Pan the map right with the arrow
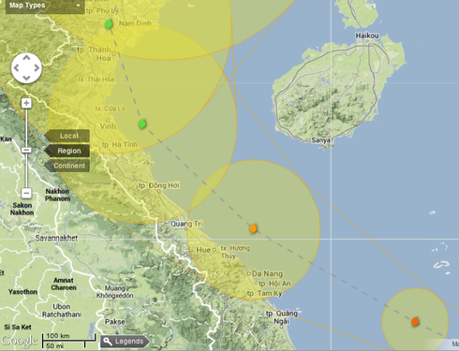Viewport: 459px width, 351px height. click(37, 67)
